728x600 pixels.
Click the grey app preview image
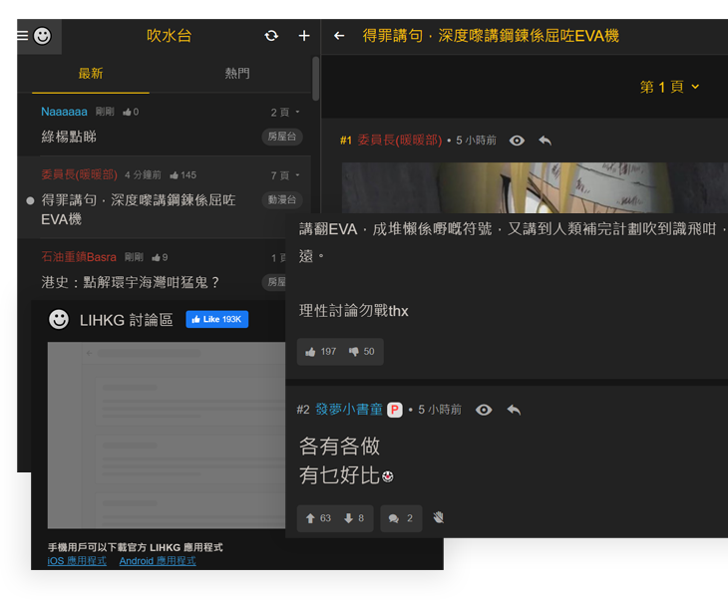pos(167,436)
